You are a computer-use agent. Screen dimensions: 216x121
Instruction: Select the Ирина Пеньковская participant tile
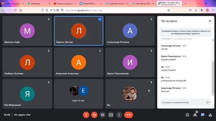coord(130,62)
